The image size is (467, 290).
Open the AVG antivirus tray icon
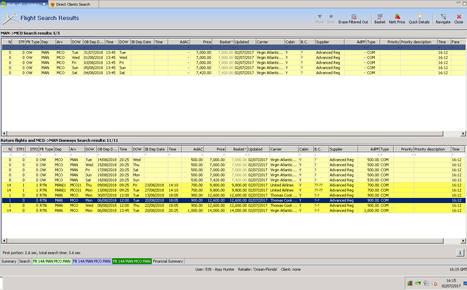[410, 284]
